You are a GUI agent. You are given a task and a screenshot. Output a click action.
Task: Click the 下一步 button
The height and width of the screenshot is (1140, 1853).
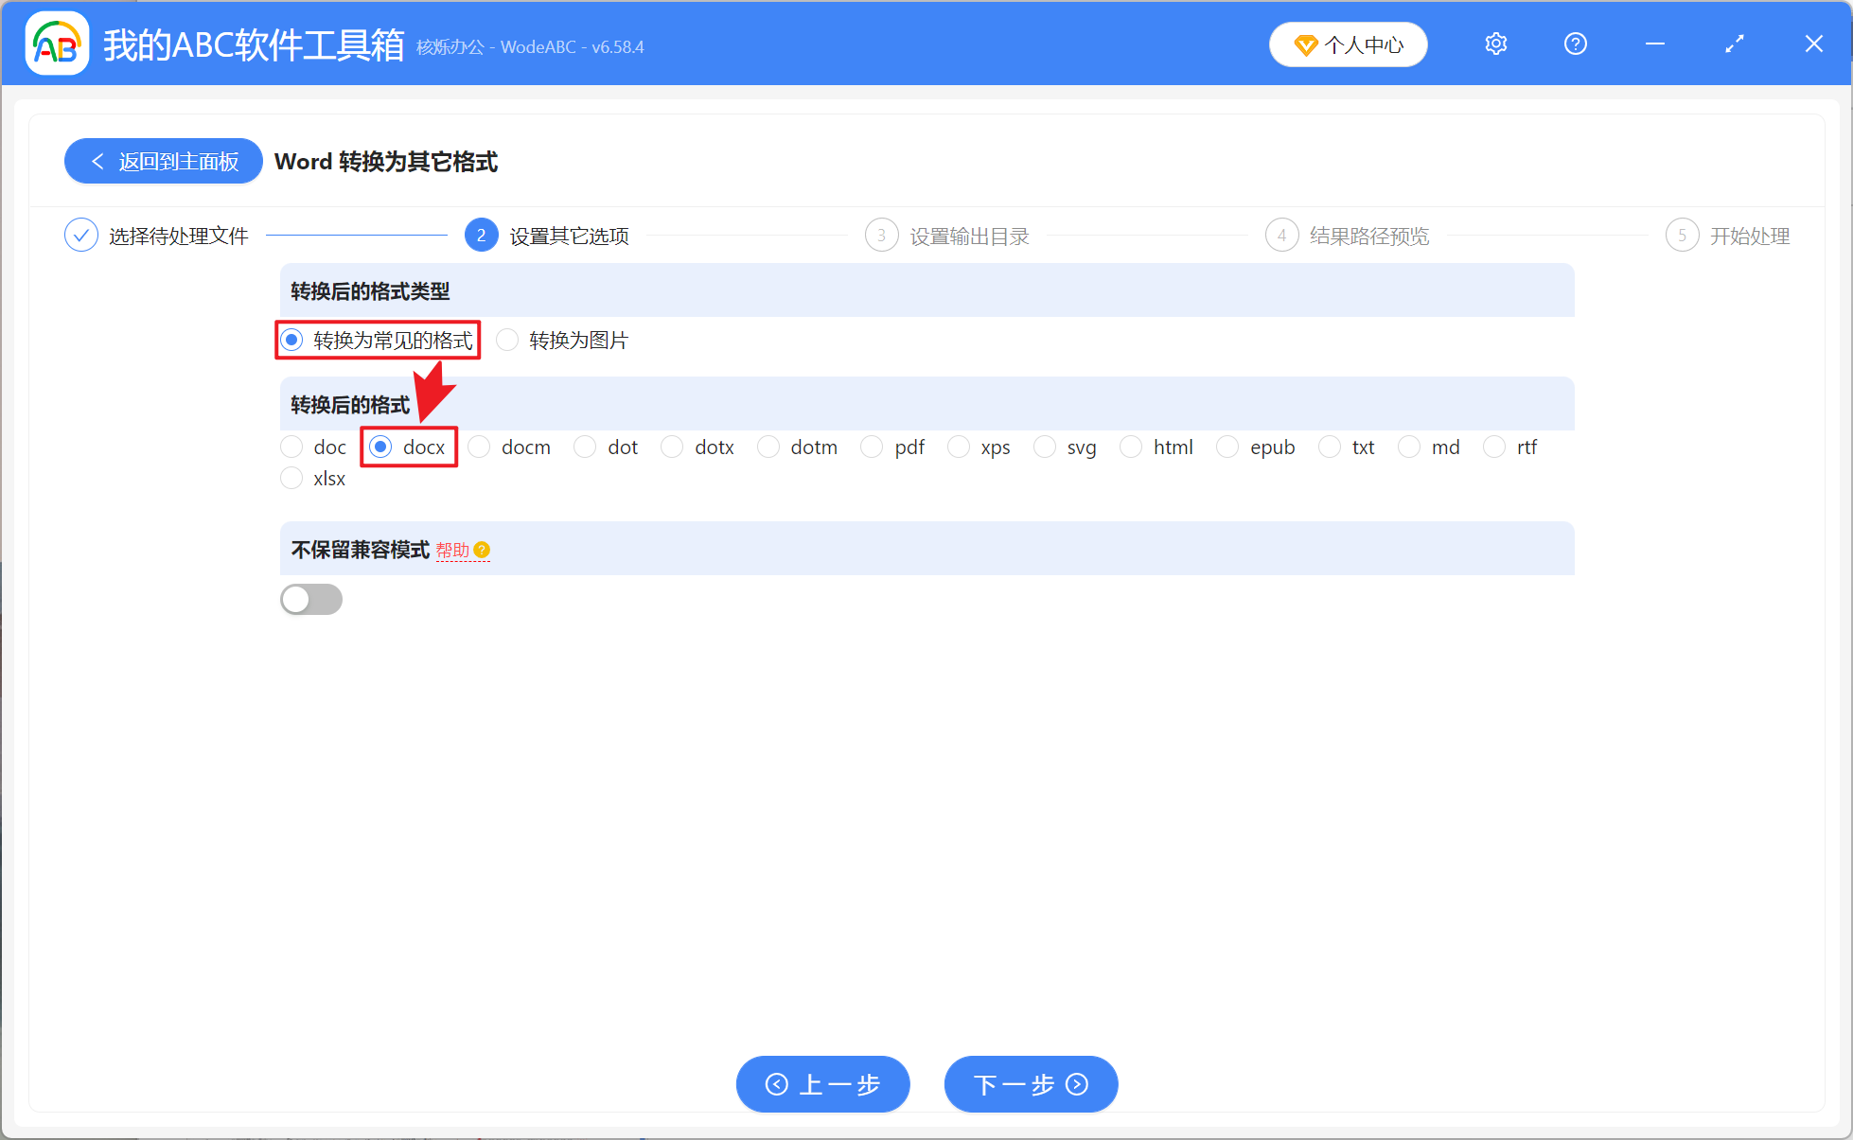pos(1031,1084)
